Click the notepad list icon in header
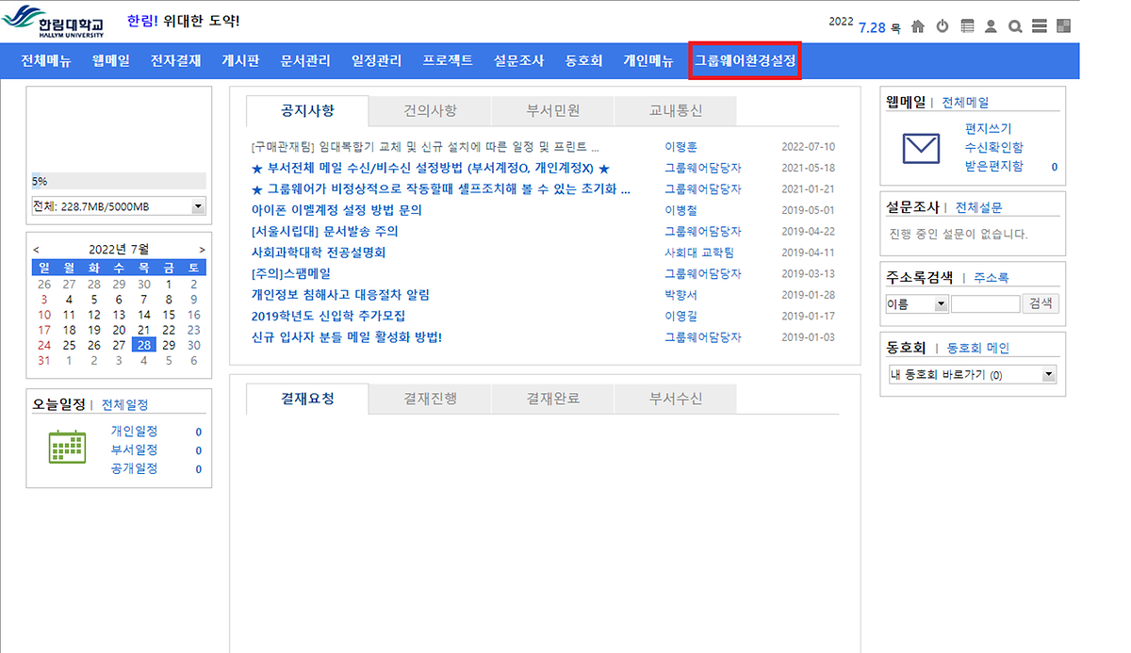Image resolution: width=1131 pixels, height=653 pixels. tap(967, 26)
